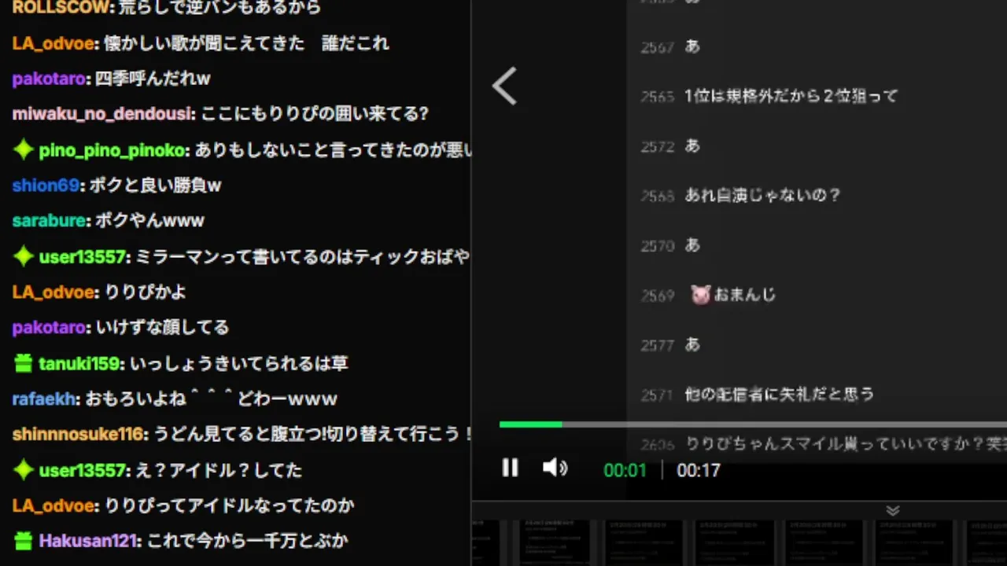Viewport: 1007px width, 566px height.
Task: Collapse the thumbnail strip with double chevron
Action: pos(892,510)
